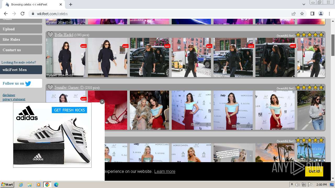Viewport: 335px width, 188px height.
Task: Click the scrollbar down arrow
Action: coord(333,178)
